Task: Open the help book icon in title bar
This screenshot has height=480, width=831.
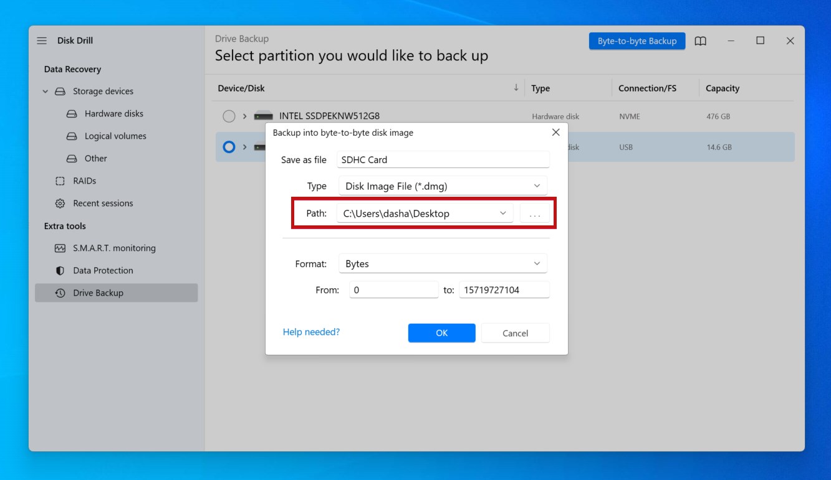Action: pyautogui.click(x=701, y=41)
